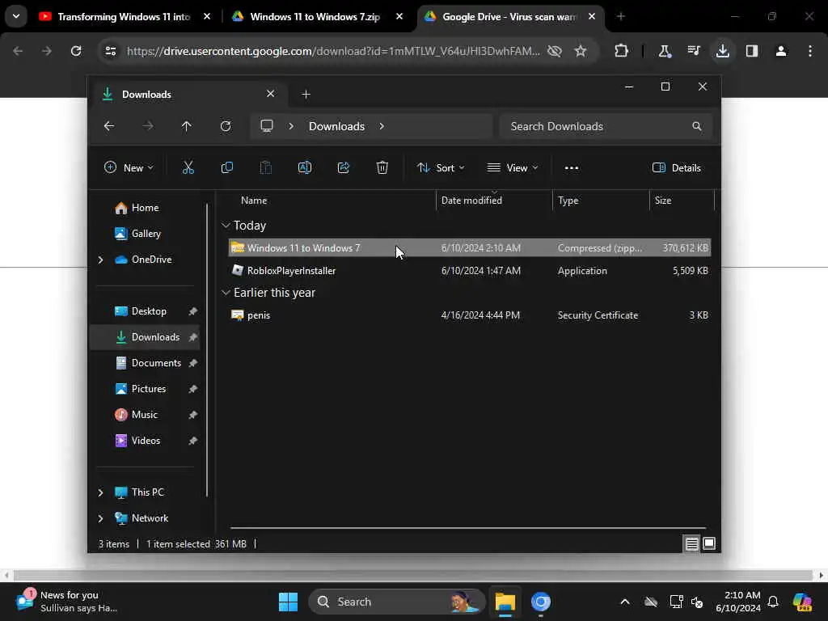The height and width of the screenshot is (621, 828).
Task: Open the media controls icon in Chrome
Action: 693,51
